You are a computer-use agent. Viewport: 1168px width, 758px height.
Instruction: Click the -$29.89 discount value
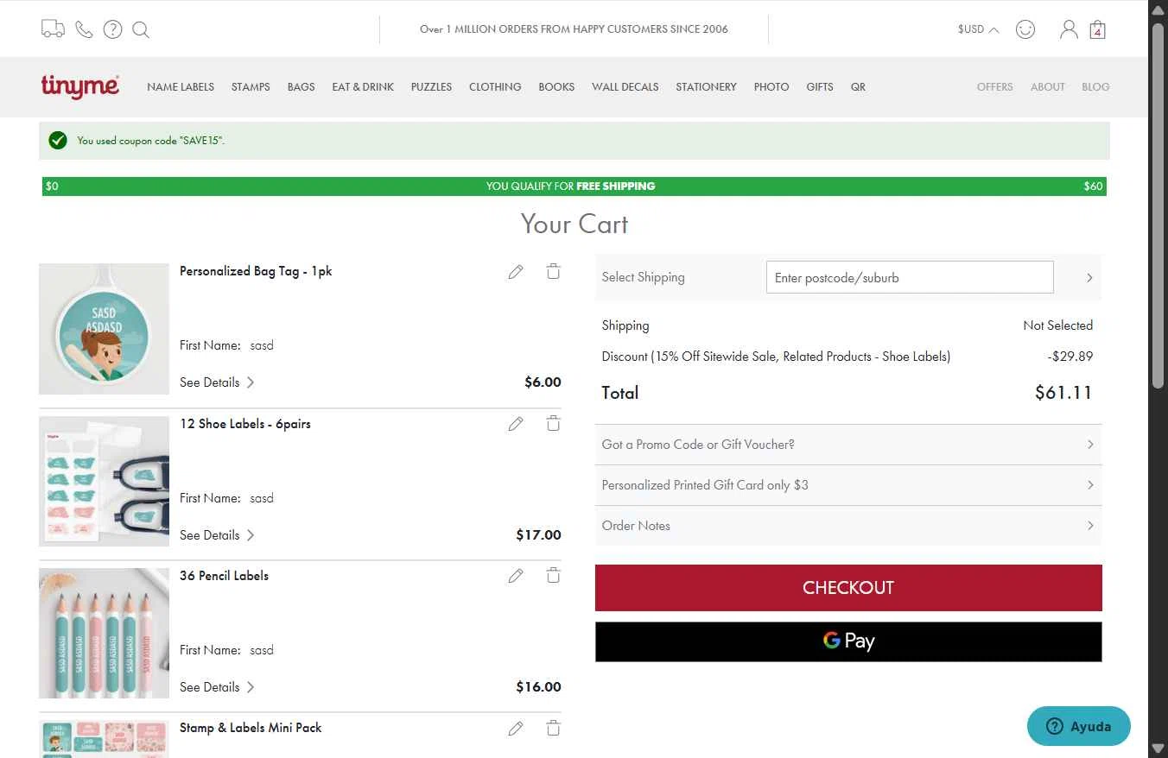(1070, 357)
